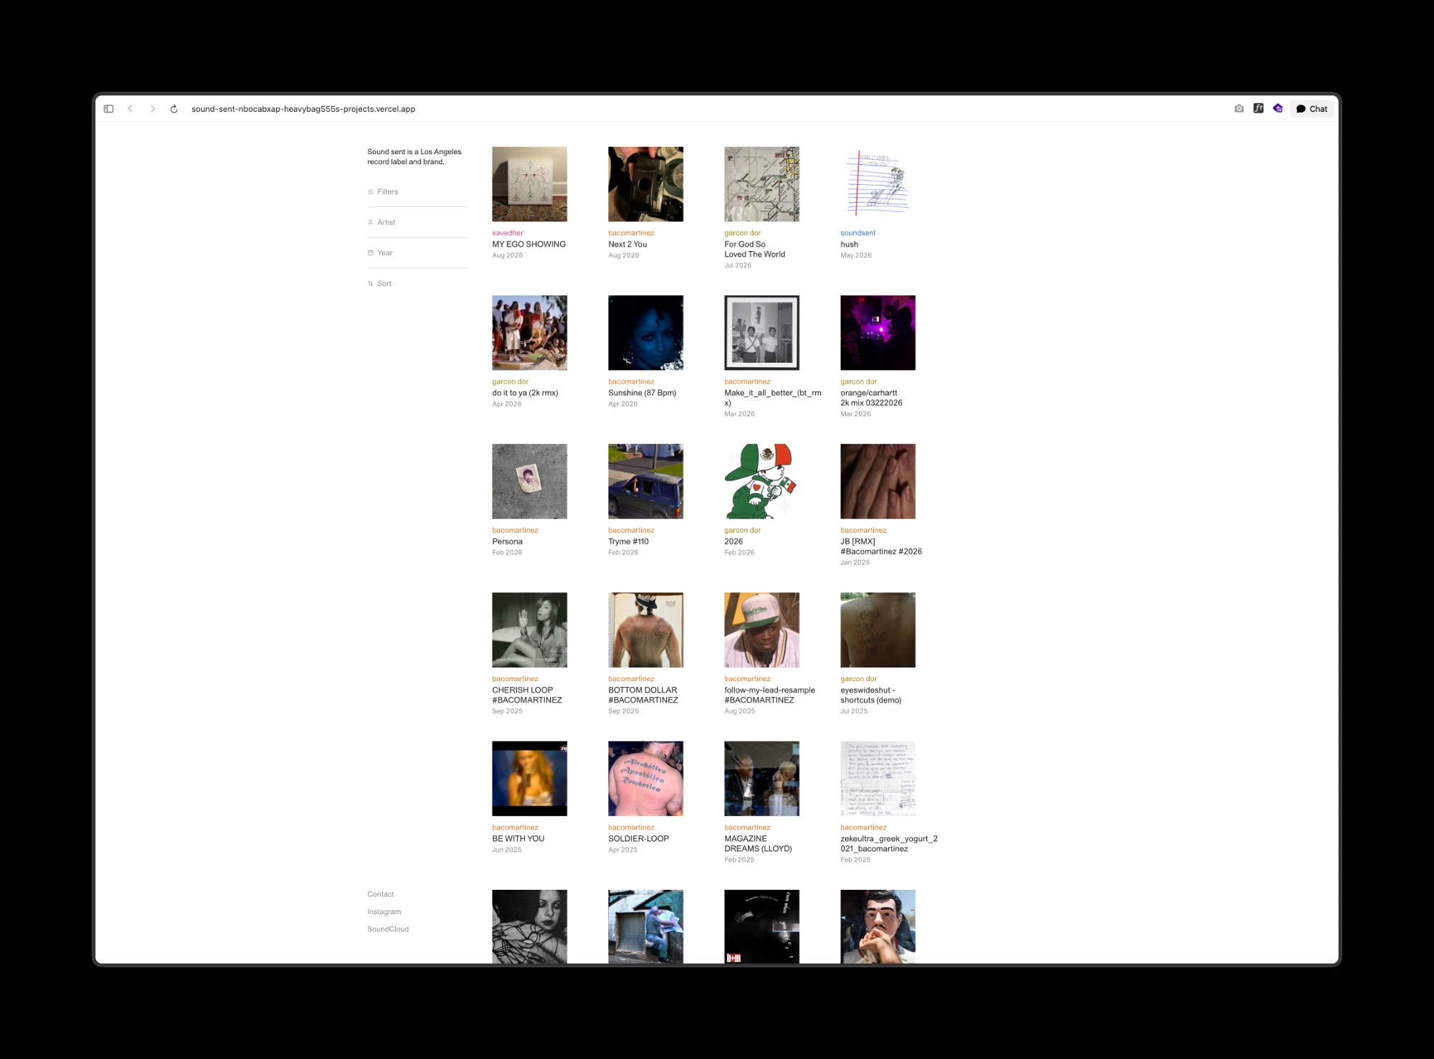This screenshot has width=1434, height=1059.
Task: Open hush notebook drawing cover
Action: 878,184
